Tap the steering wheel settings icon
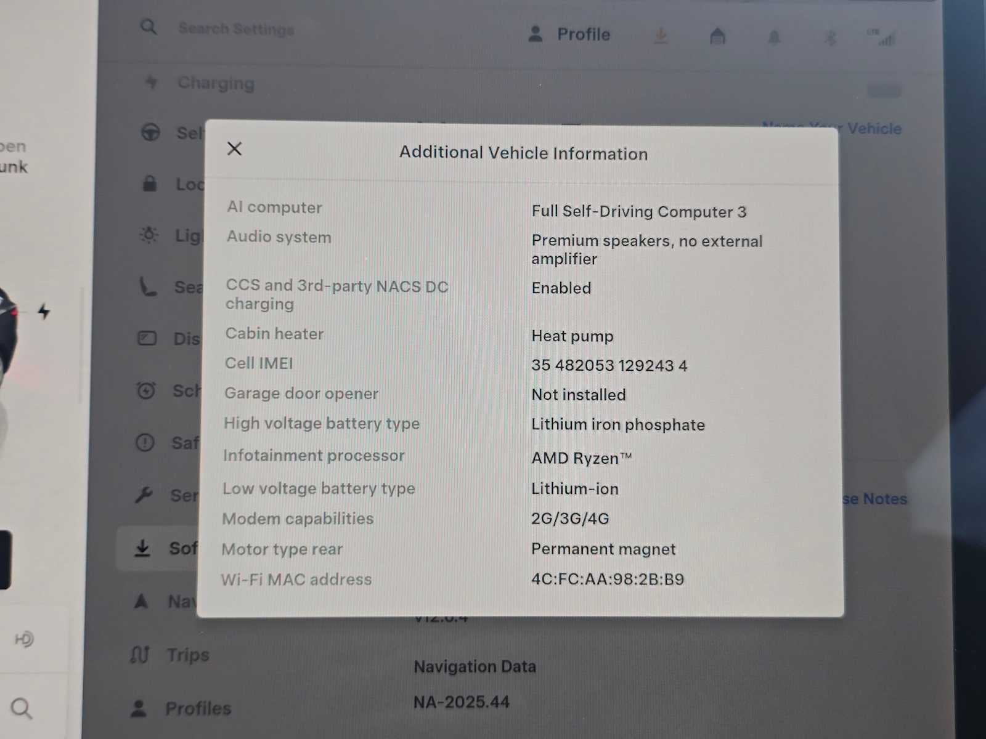Screen dimensions: 986x739 [150, 132]
